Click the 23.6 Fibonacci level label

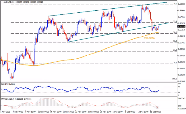coord(175,22)
